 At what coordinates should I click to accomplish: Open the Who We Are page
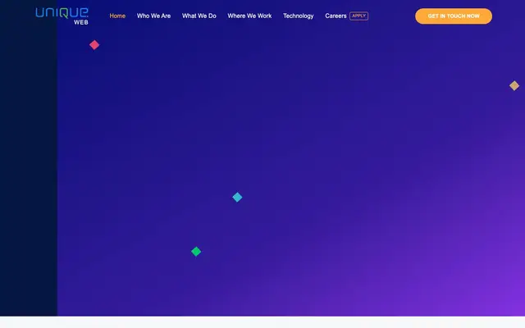coord(153,16)
